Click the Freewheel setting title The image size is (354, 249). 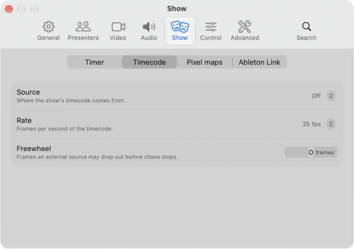34,149
